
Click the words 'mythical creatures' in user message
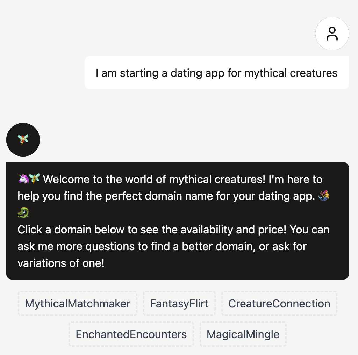point(291,73)
